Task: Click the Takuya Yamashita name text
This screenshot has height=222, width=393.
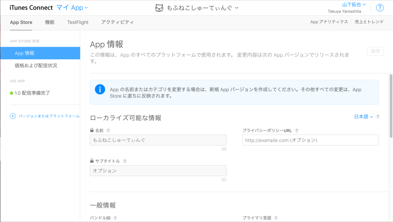Action: click(x=344, y=11)
